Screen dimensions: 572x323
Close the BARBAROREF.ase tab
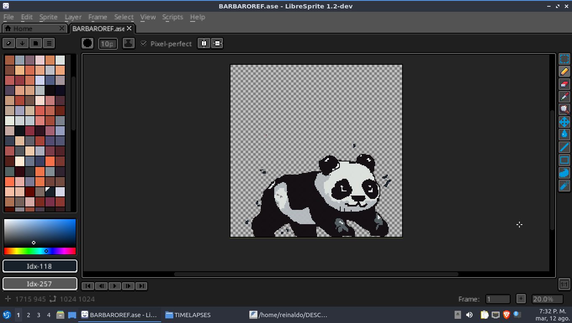pyautogui.click(x=129, y=28)
